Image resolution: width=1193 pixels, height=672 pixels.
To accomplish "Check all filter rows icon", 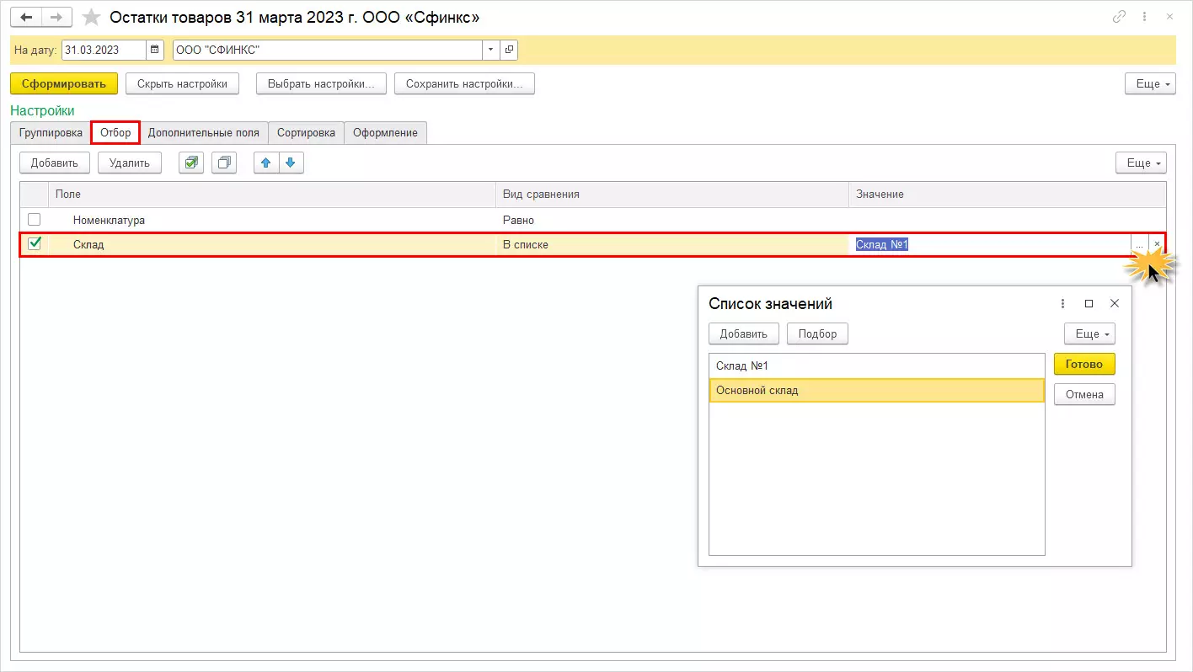I will click(191, 163).
